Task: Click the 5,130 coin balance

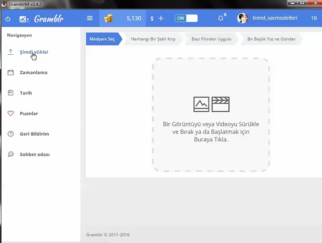Action: pos(134,18)
